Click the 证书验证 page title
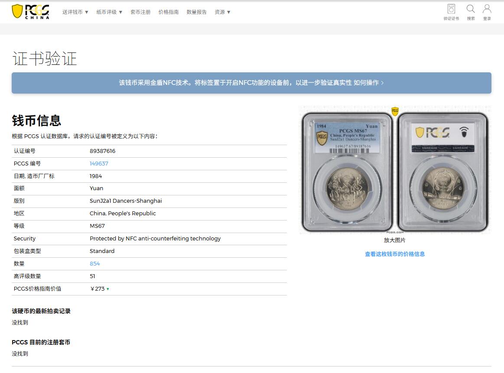504x373 pixels. tap(44, 59)
